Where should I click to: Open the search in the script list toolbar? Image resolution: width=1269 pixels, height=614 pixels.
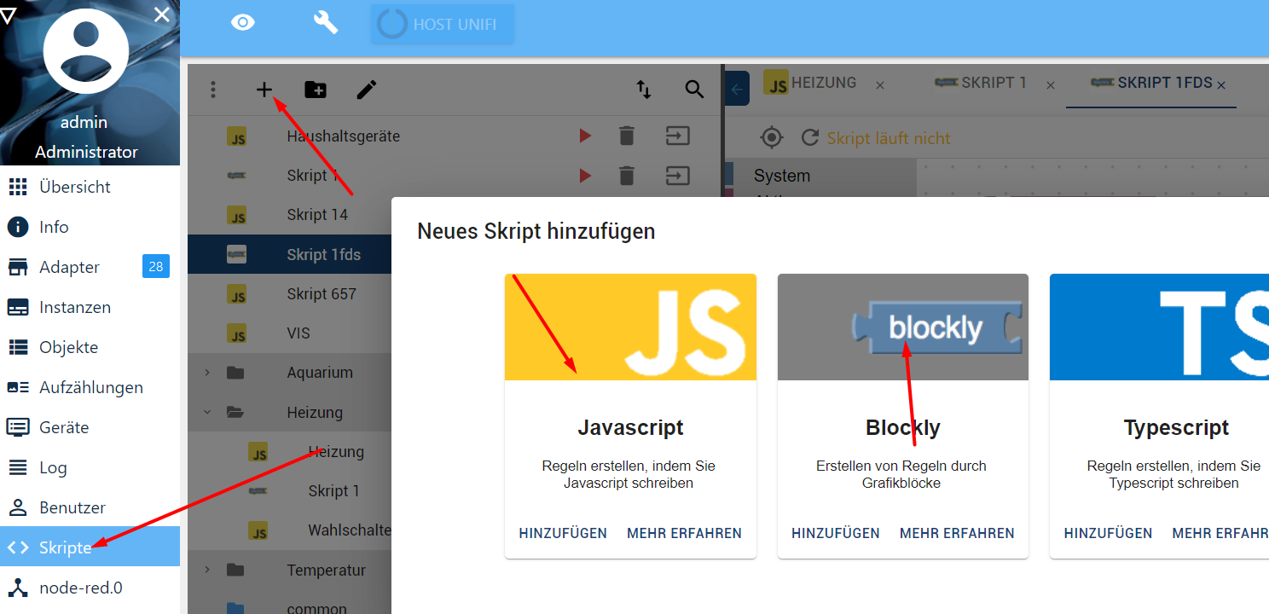tap(694, 90)
